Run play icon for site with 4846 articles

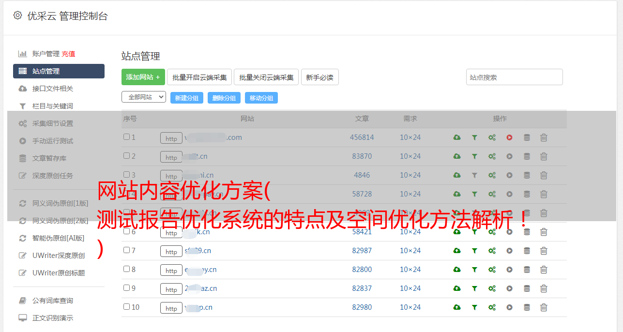[509, 175]
